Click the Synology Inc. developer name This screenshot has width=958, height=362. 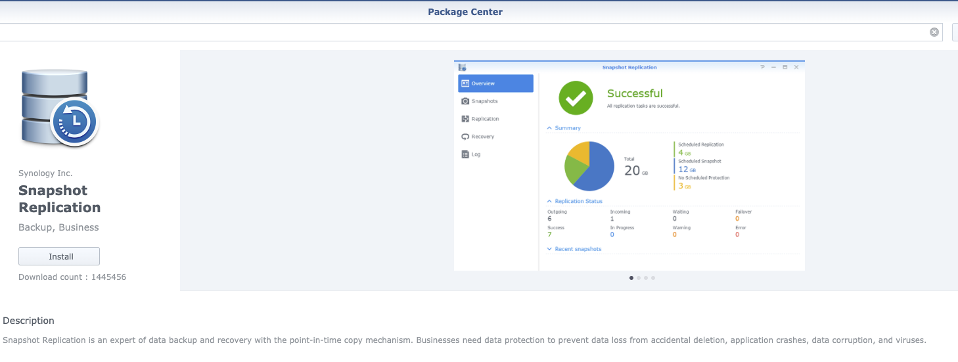[x=45, y=173]
